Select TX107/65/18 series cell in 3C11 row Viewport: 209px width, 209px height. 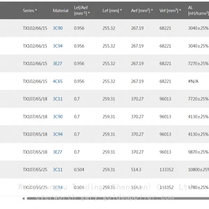click(35, 99)
